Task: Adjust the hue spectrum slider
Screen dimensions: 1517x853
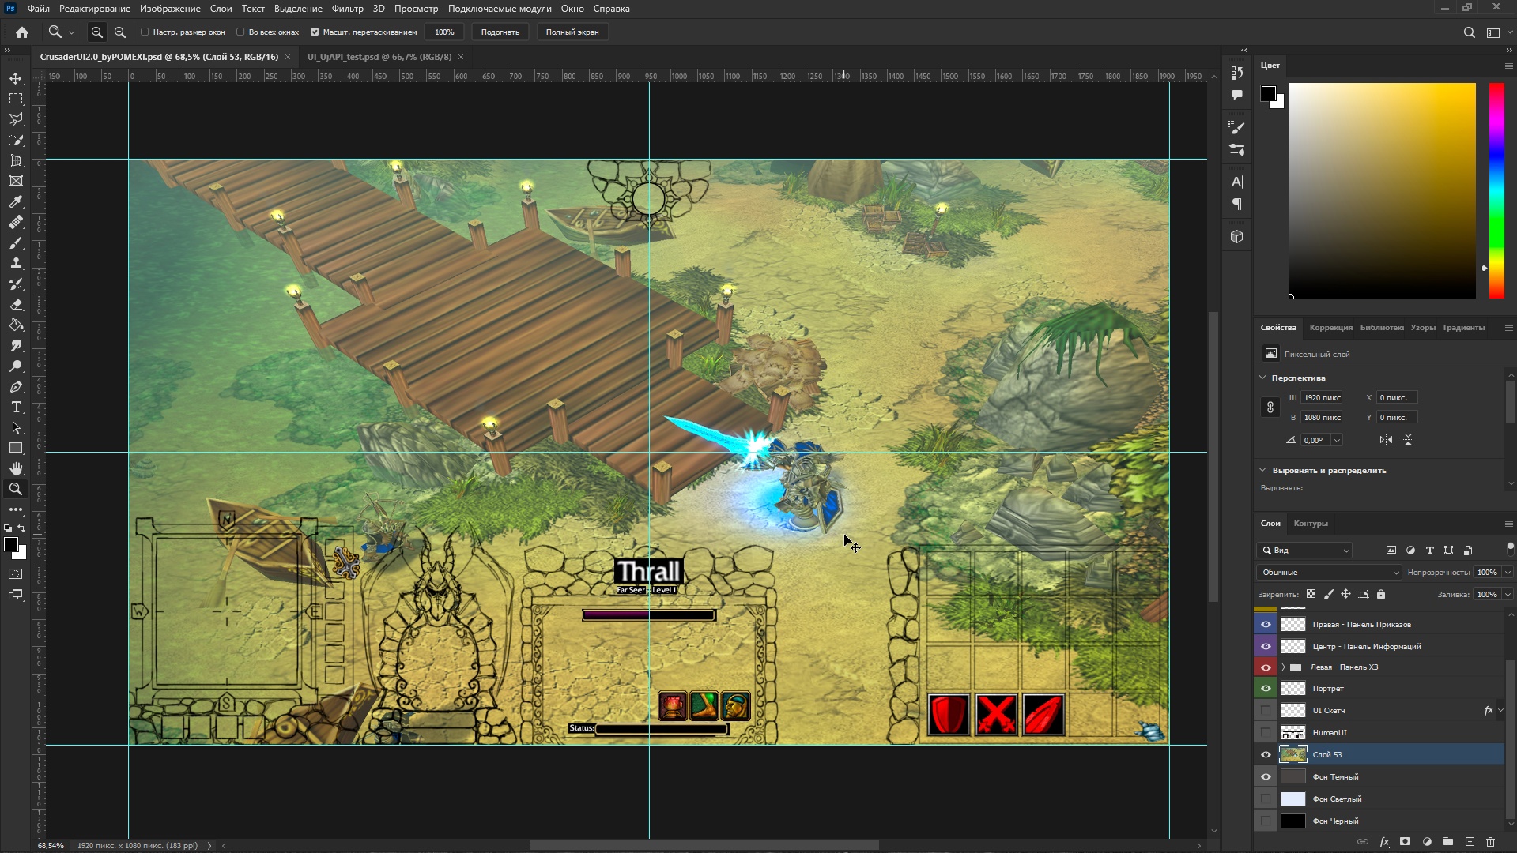Action: pos(1496,190)
